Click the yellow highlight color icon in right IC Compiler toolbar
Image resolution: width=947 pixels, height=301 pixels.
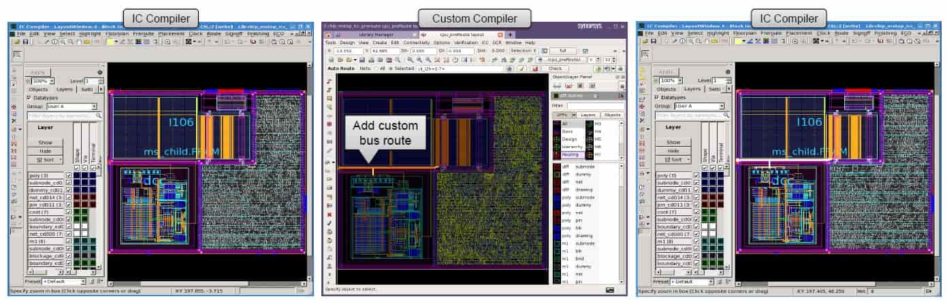738,41
